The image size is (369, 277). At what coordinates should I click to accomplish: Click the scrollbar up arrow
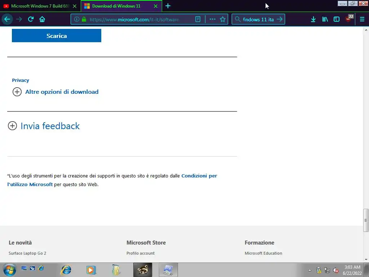point(366,30)
